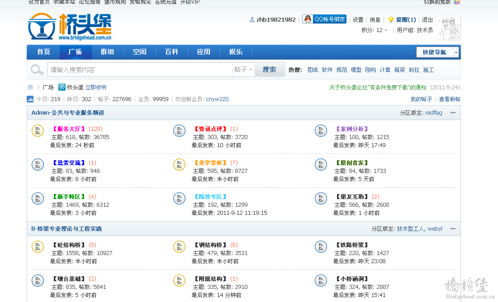Viewport: 498px width, 302px height.
Task: Click the magnifier search icon
Action: point(37,70)
